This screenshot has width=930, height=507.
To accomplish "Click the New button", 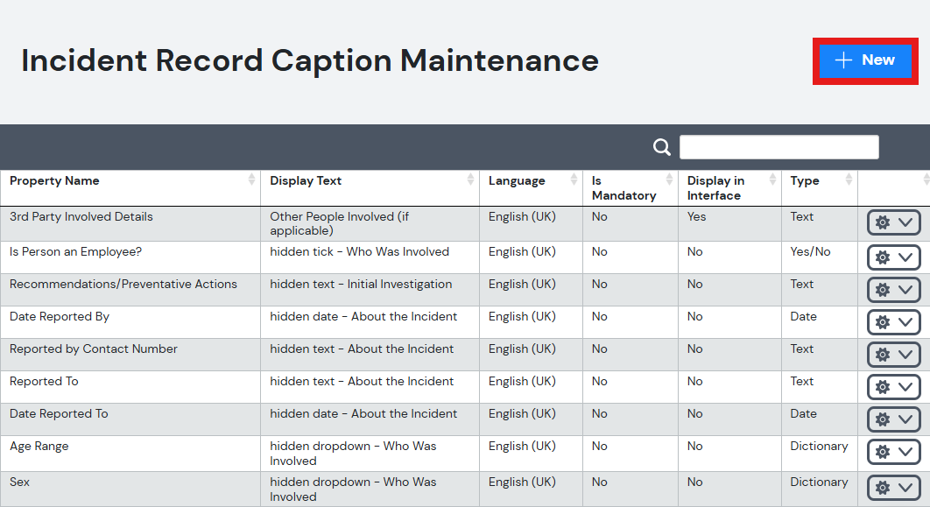I will (865, 60).
